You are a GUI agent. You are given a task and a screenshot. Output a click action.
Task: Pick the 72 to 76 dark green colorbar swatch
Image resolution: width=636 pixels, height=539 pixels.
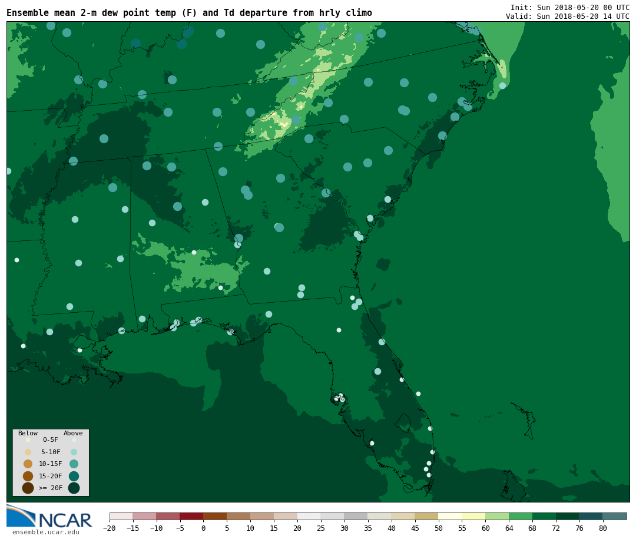pos(568,516)
